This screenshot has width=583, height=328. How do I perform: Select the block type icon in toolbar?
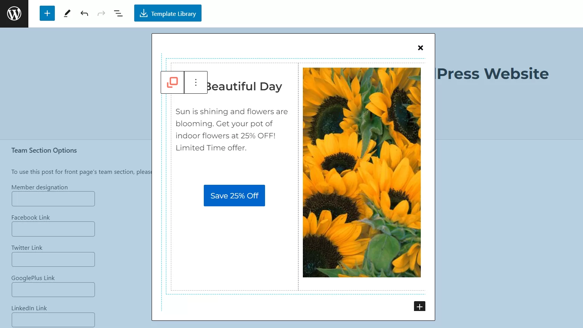(x=172, y=82)
